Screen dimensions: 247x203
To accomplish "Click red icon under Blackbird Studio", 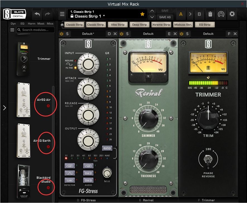I will tap(48, 188).
